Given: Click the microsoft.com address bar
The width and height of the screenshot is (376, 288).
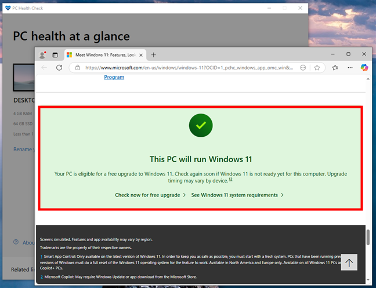Looking at the screenshot, I should (189, 68).
